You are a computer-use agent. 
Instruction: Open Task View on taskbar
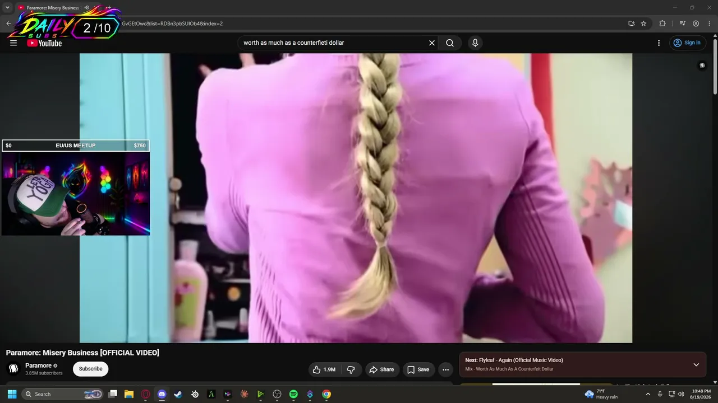(113, 394)
